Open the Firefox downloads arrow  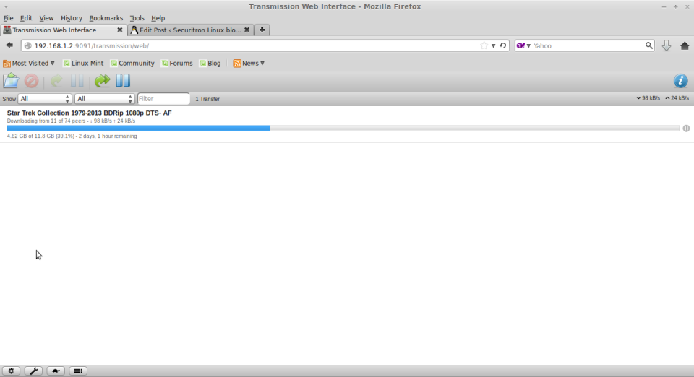point(667,45)
